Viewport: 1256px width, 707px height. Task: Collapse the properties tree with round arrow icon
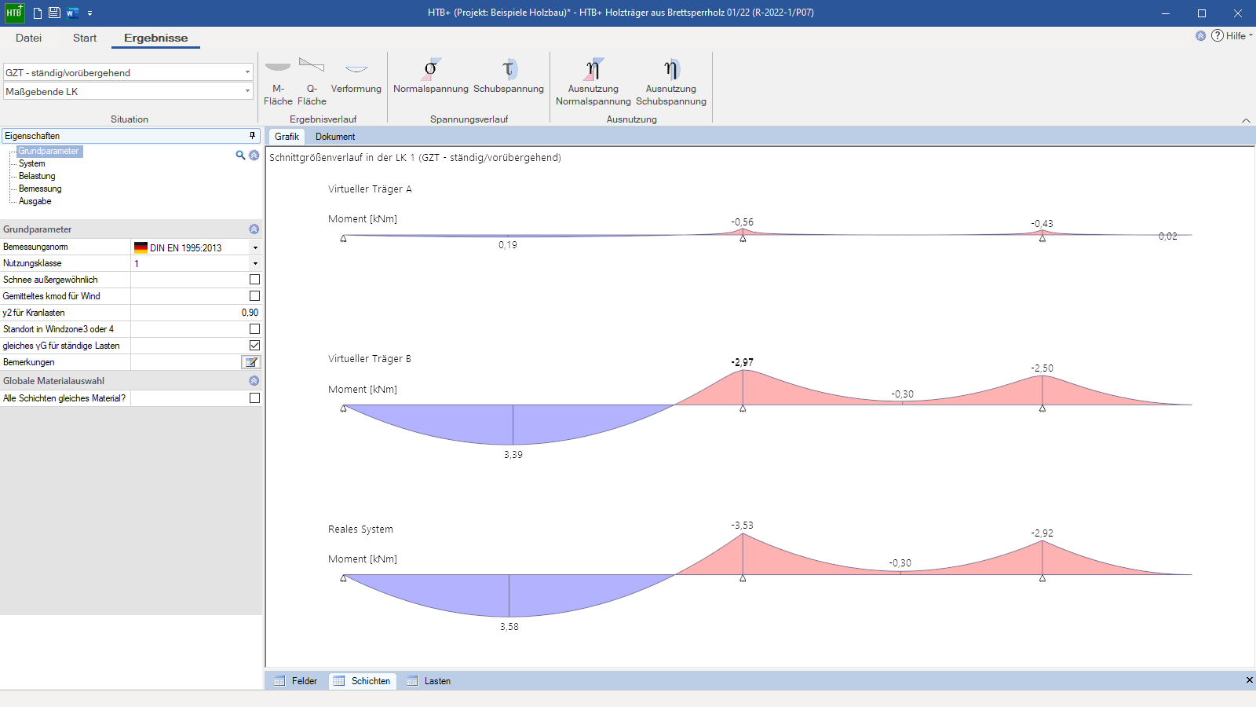click(254, 155)
